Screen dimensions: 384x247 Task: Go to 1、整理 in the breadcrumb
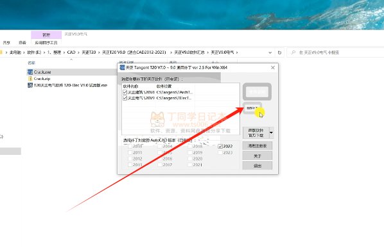click(54, 52)
